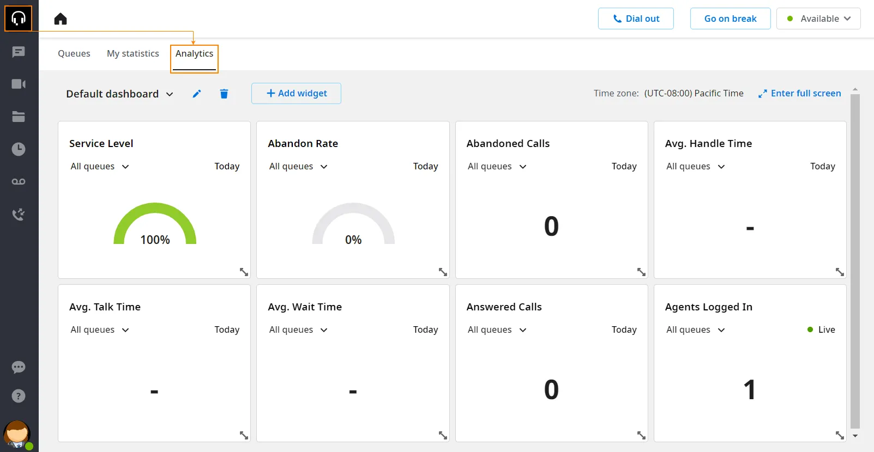
Task: Open the feedback speech bubble icon
Action: coord(19,367)
